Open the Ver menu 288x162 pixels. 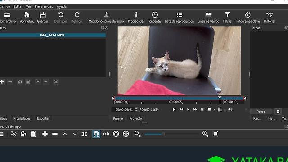point(28,6)
